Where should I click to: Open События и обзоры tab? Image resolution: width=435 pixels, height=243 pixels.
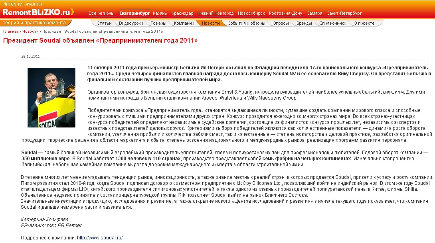pos(246,23)
